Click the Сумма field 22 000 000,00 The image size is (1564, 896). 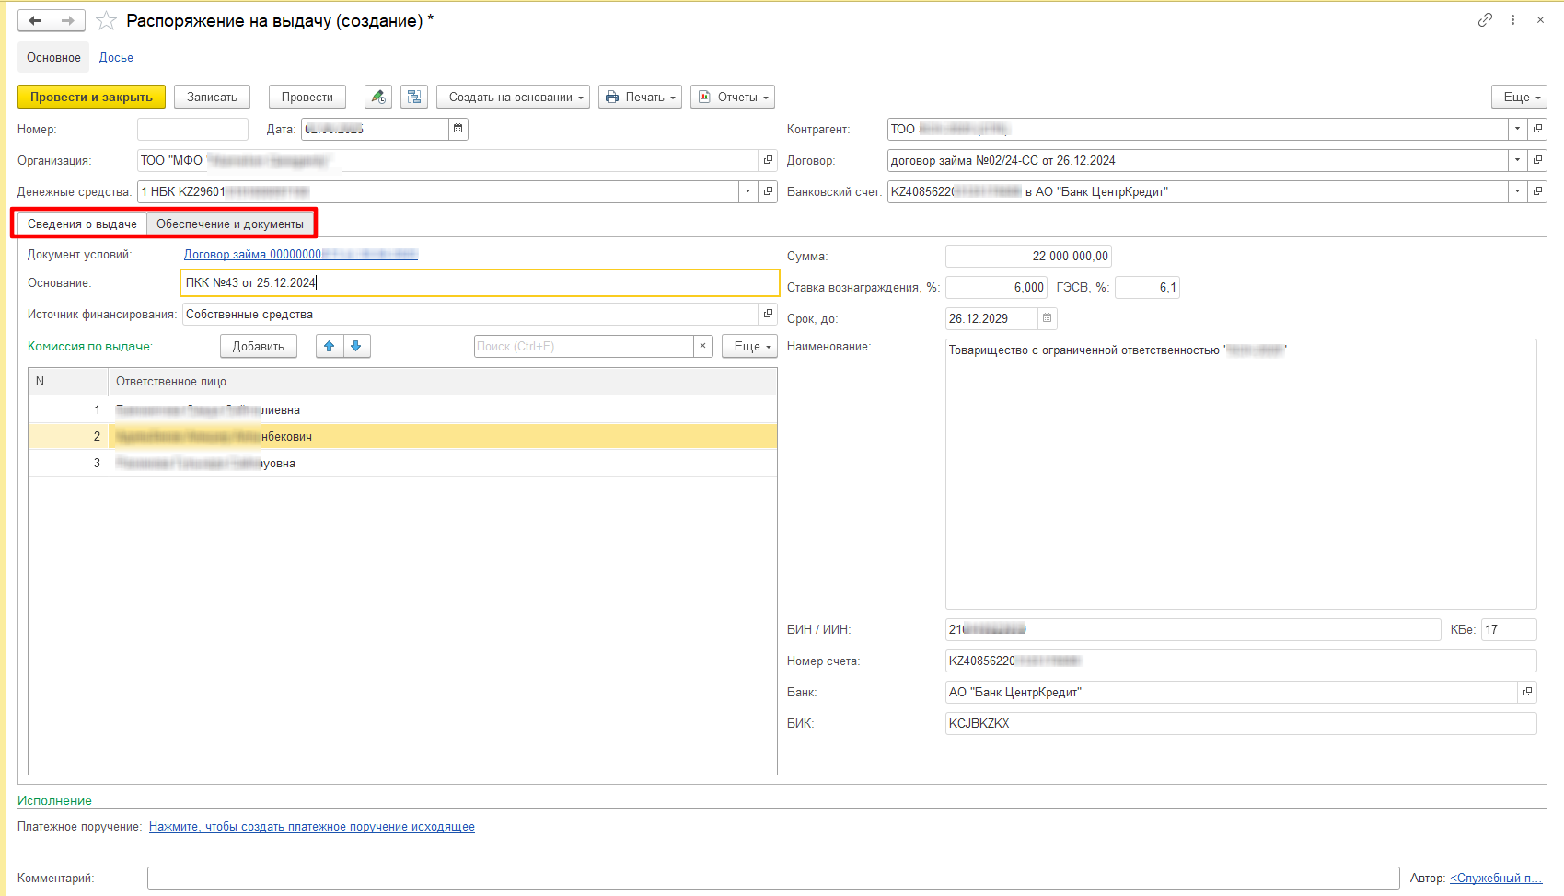pos(1028,256)
